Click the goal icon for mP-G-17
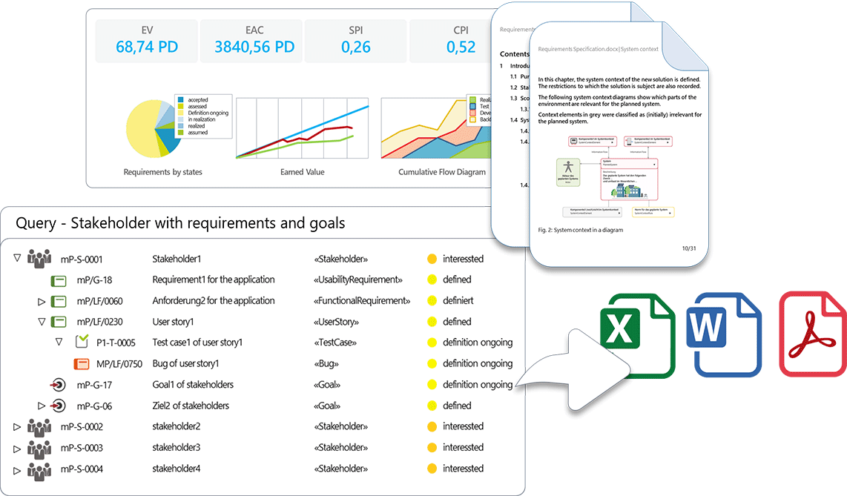 pos(58,385)
